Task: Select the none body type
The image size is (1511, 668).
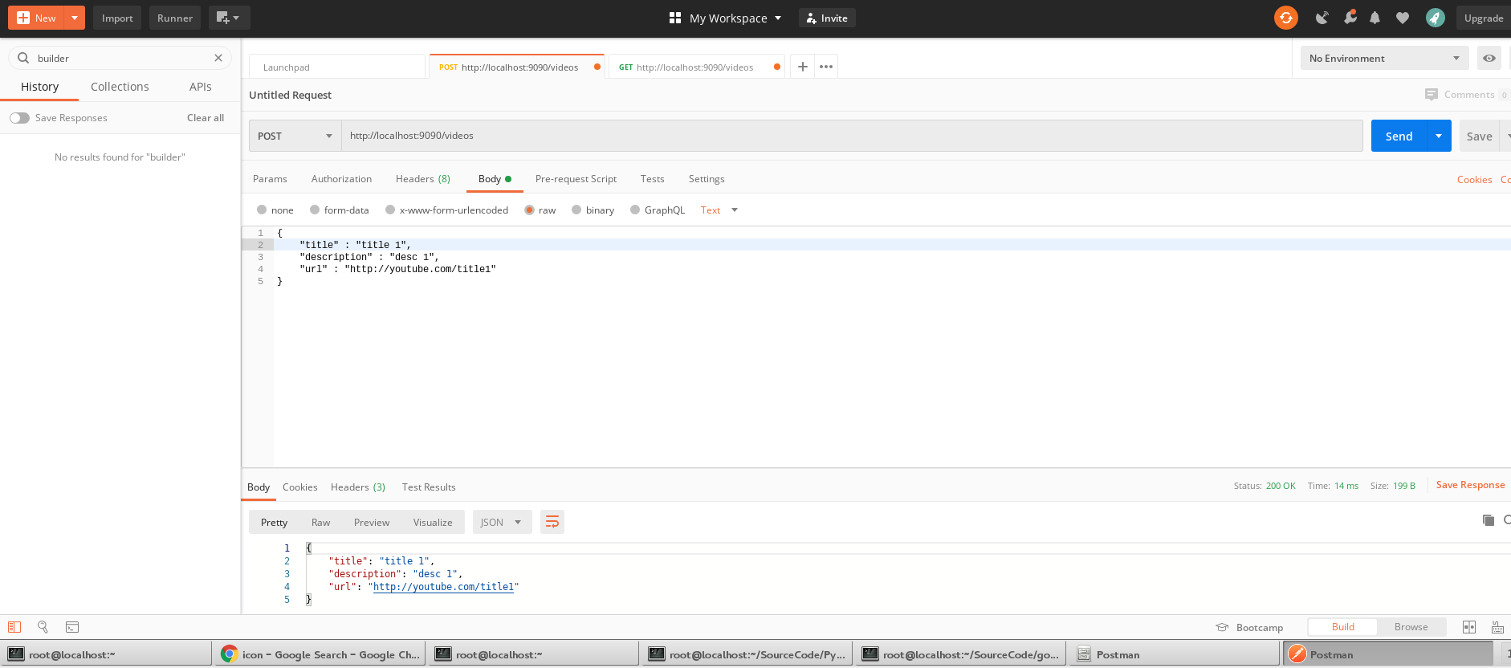Action: coord(262,210)
